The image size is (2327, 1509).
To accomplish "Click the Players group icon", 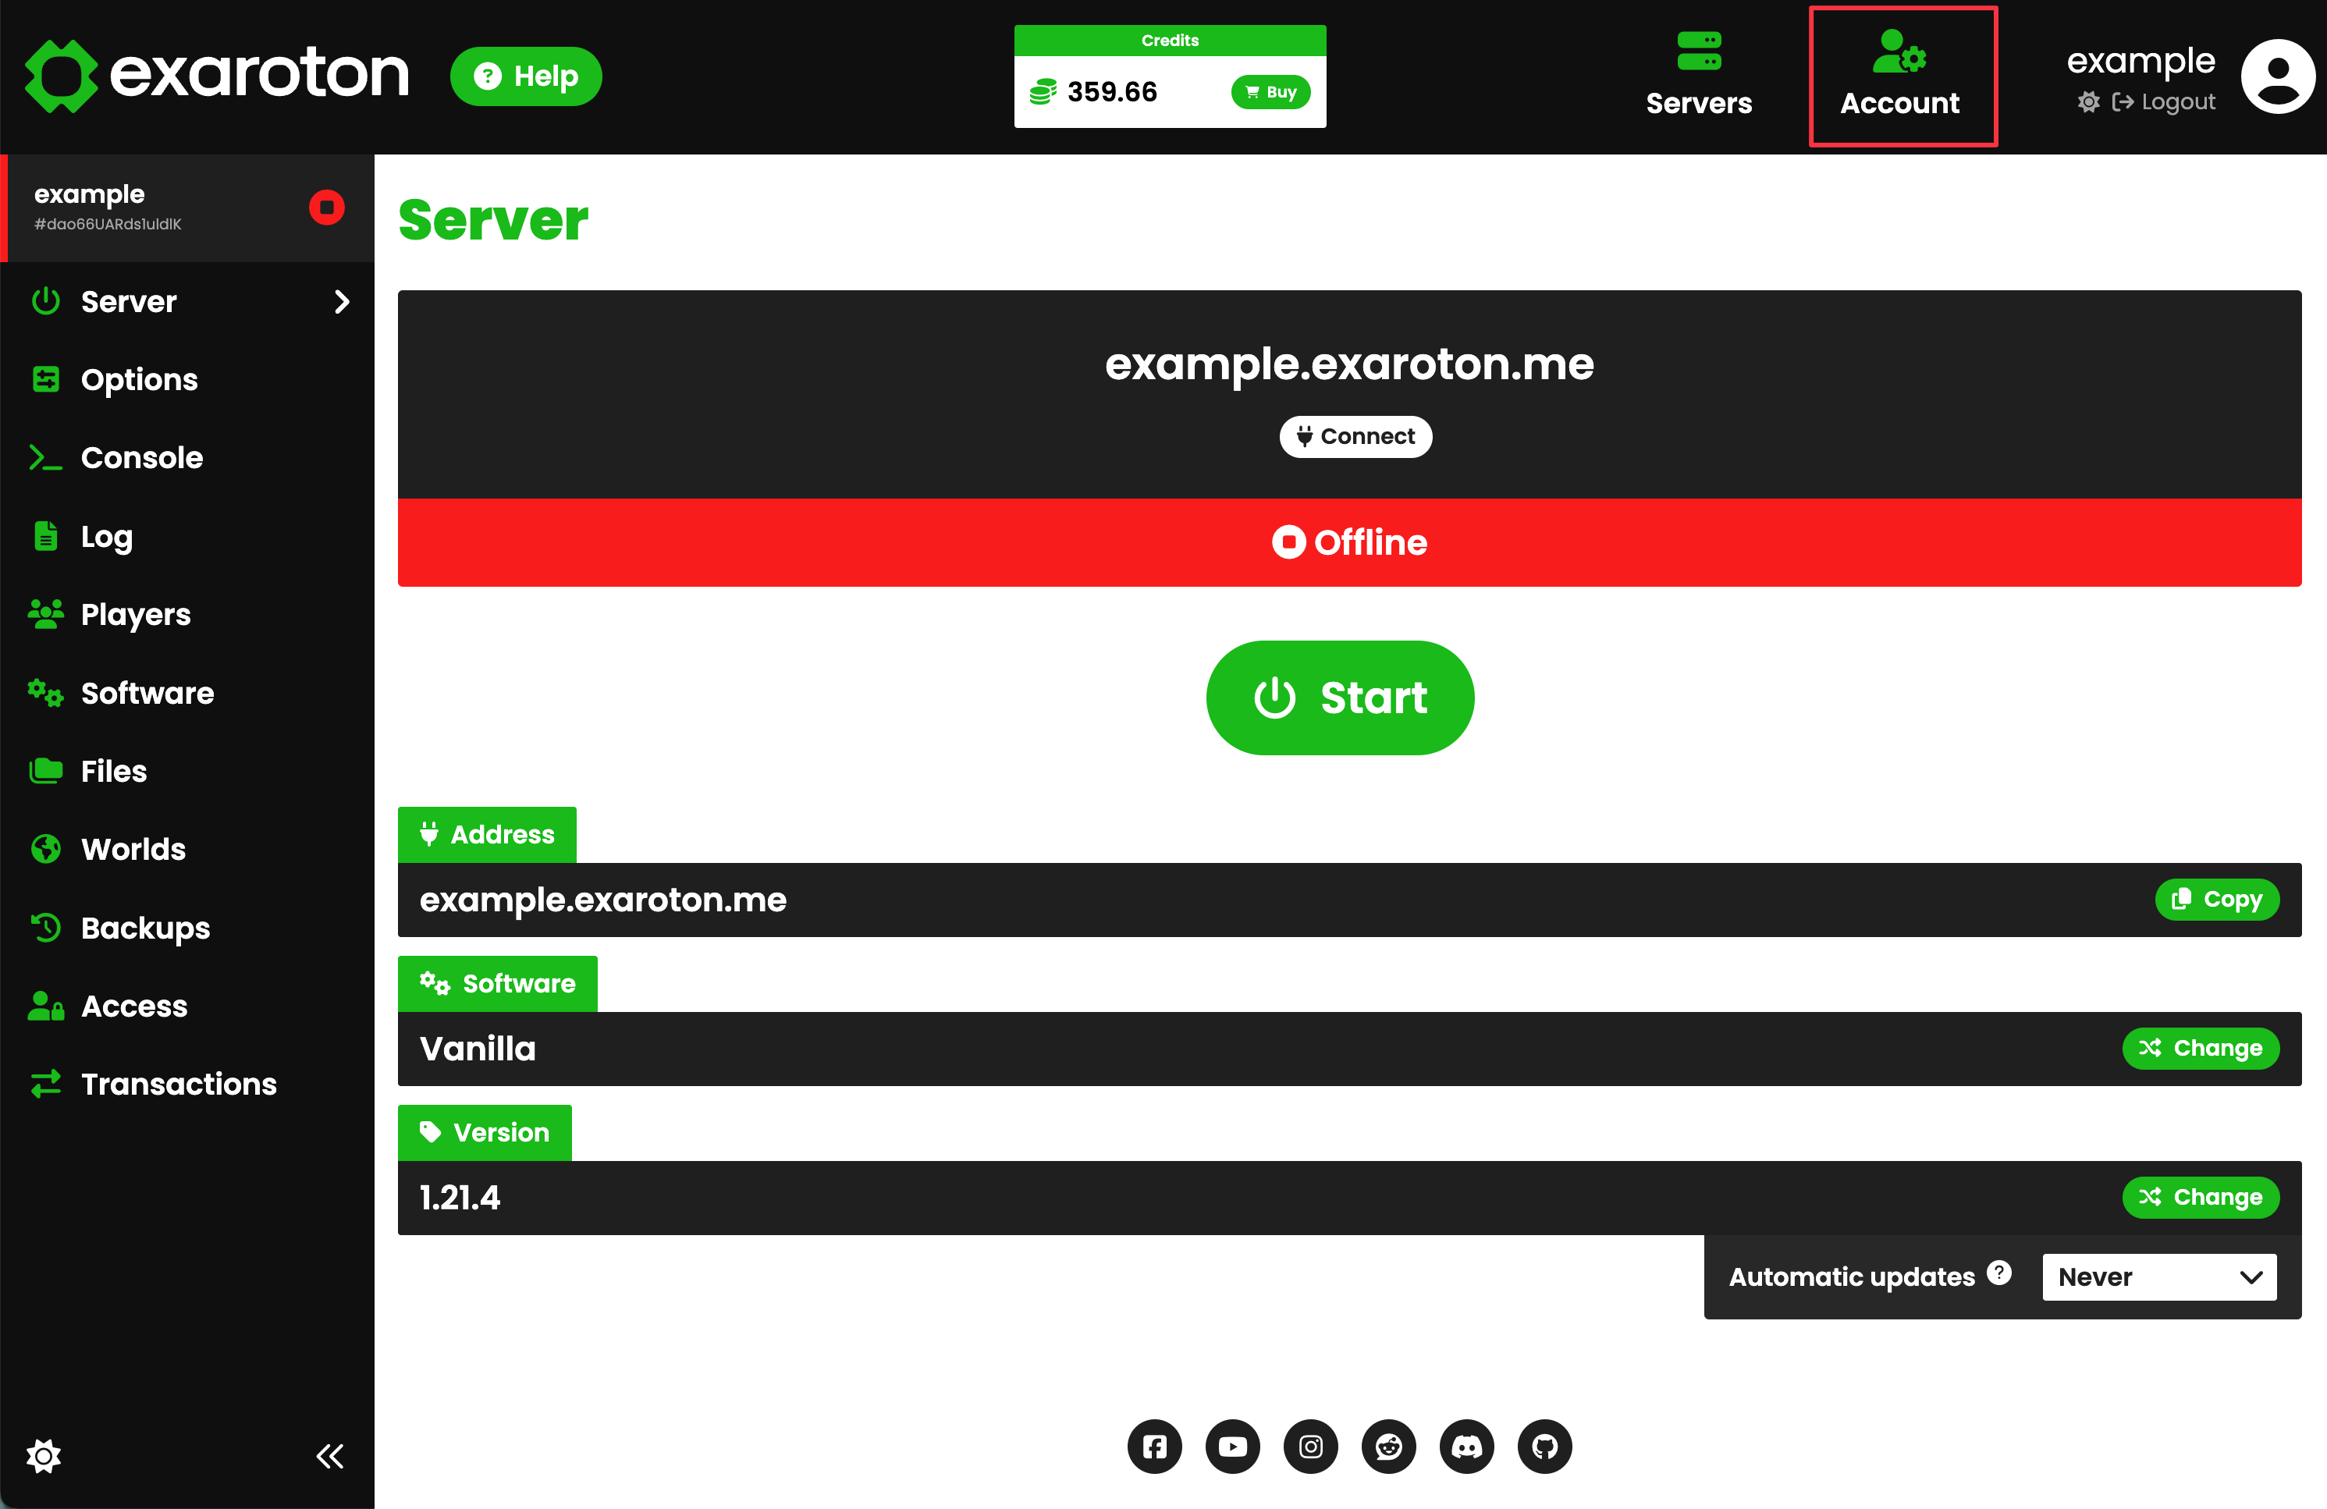I will (46, 614).
